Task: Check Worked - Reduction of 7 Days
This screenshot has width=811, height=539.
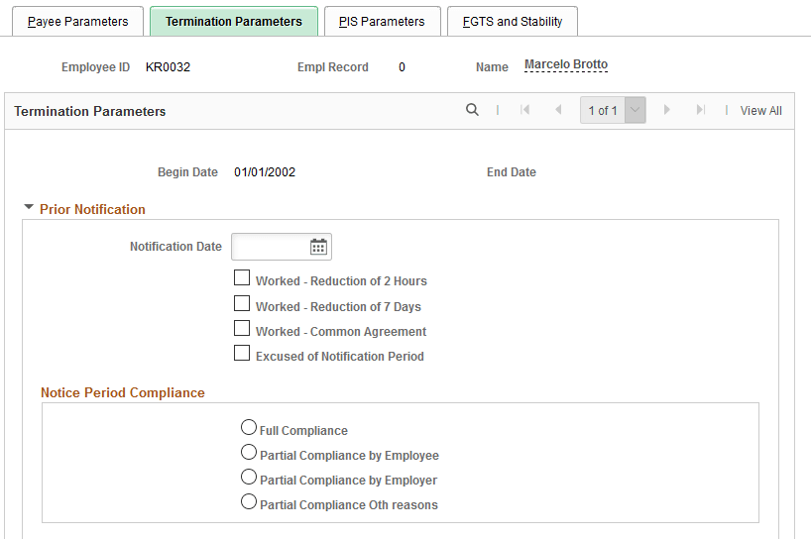Action: [242, 303]
